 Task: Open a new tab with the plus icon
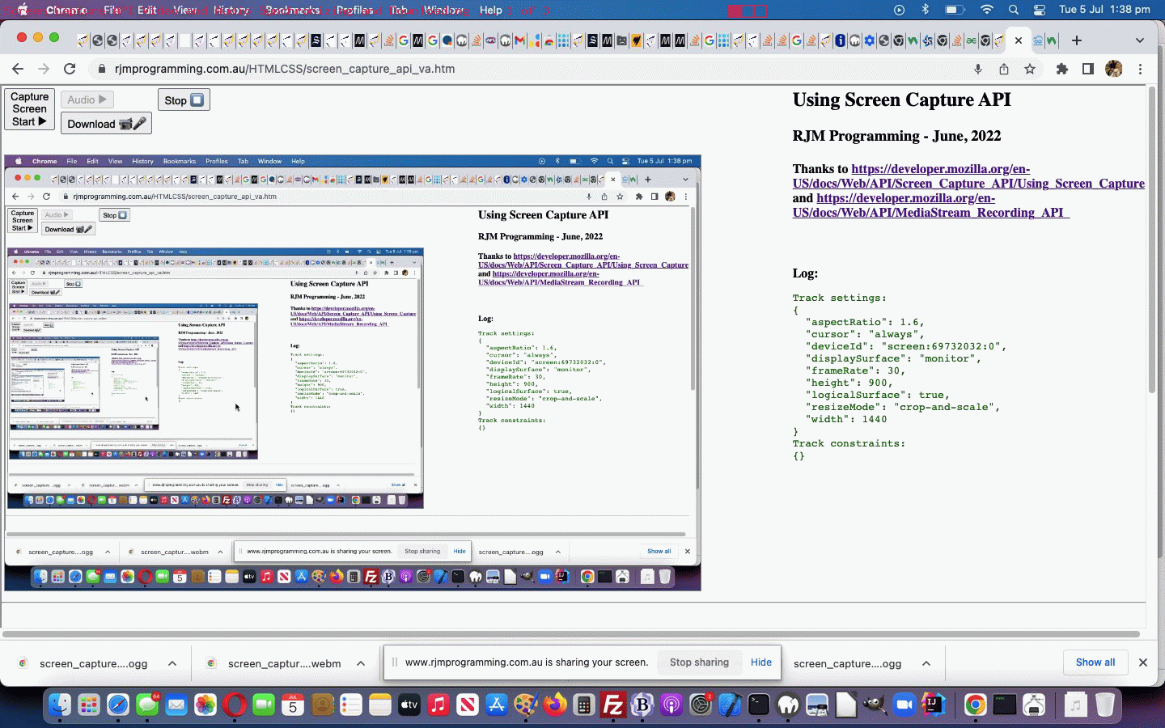coord(1077,40)
